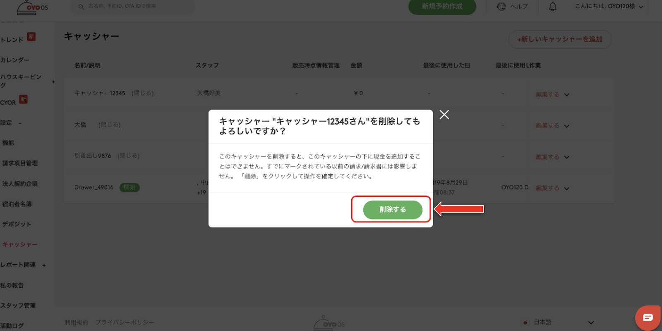Close the delete confirmation dialog with X
The width and height of the screenshot is (662, 331).
(444, 115)
